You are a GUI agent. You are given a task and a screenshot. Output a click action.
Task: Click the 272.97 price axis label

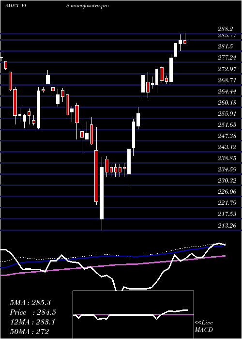227,69
